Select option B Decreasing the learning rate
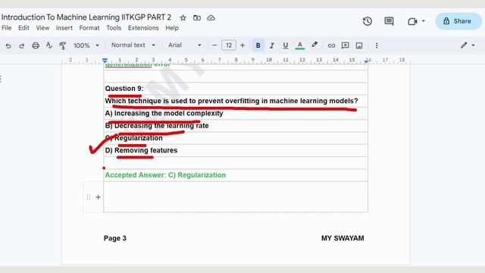Viewport: 485px width, 273px height. click(x=157, y=126)
